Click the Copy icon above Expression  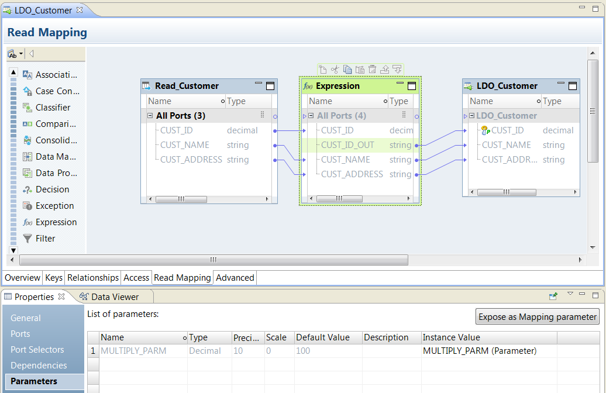(347, 70)
